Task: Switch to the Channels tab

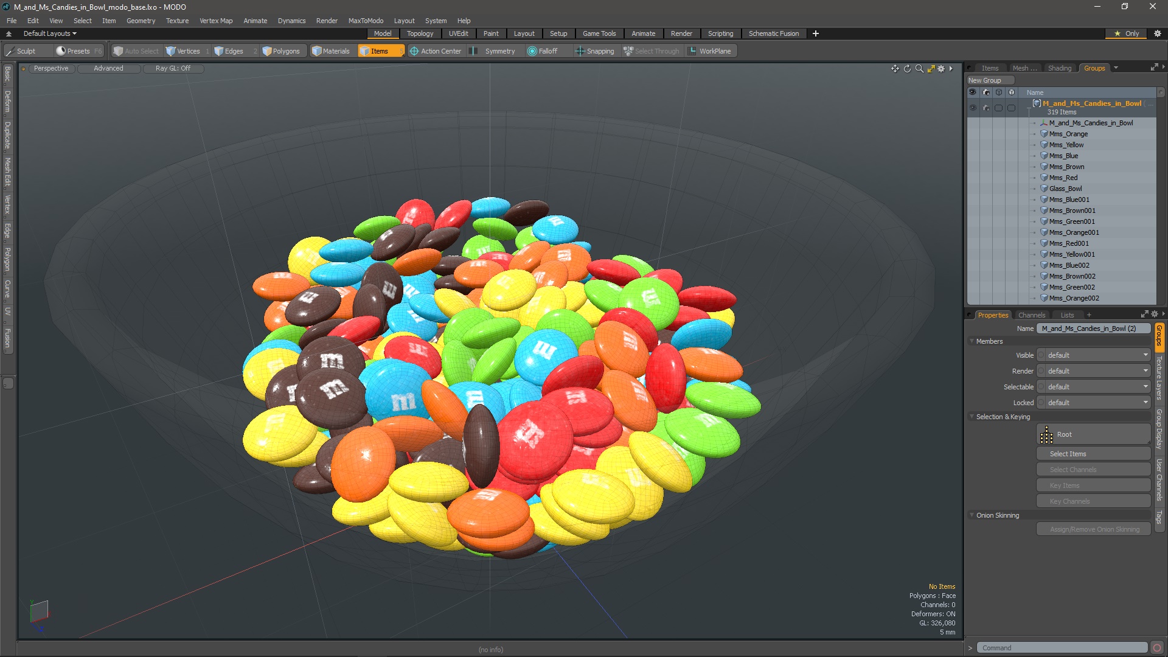Action: [1032, 315]
